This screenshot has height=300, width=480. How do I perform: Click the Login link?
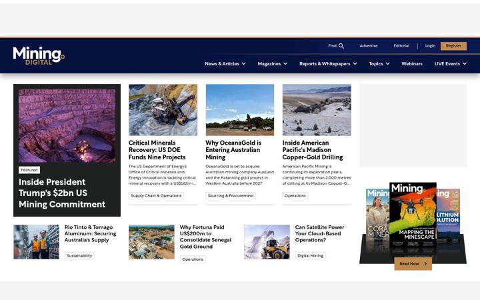coord(430,45)
